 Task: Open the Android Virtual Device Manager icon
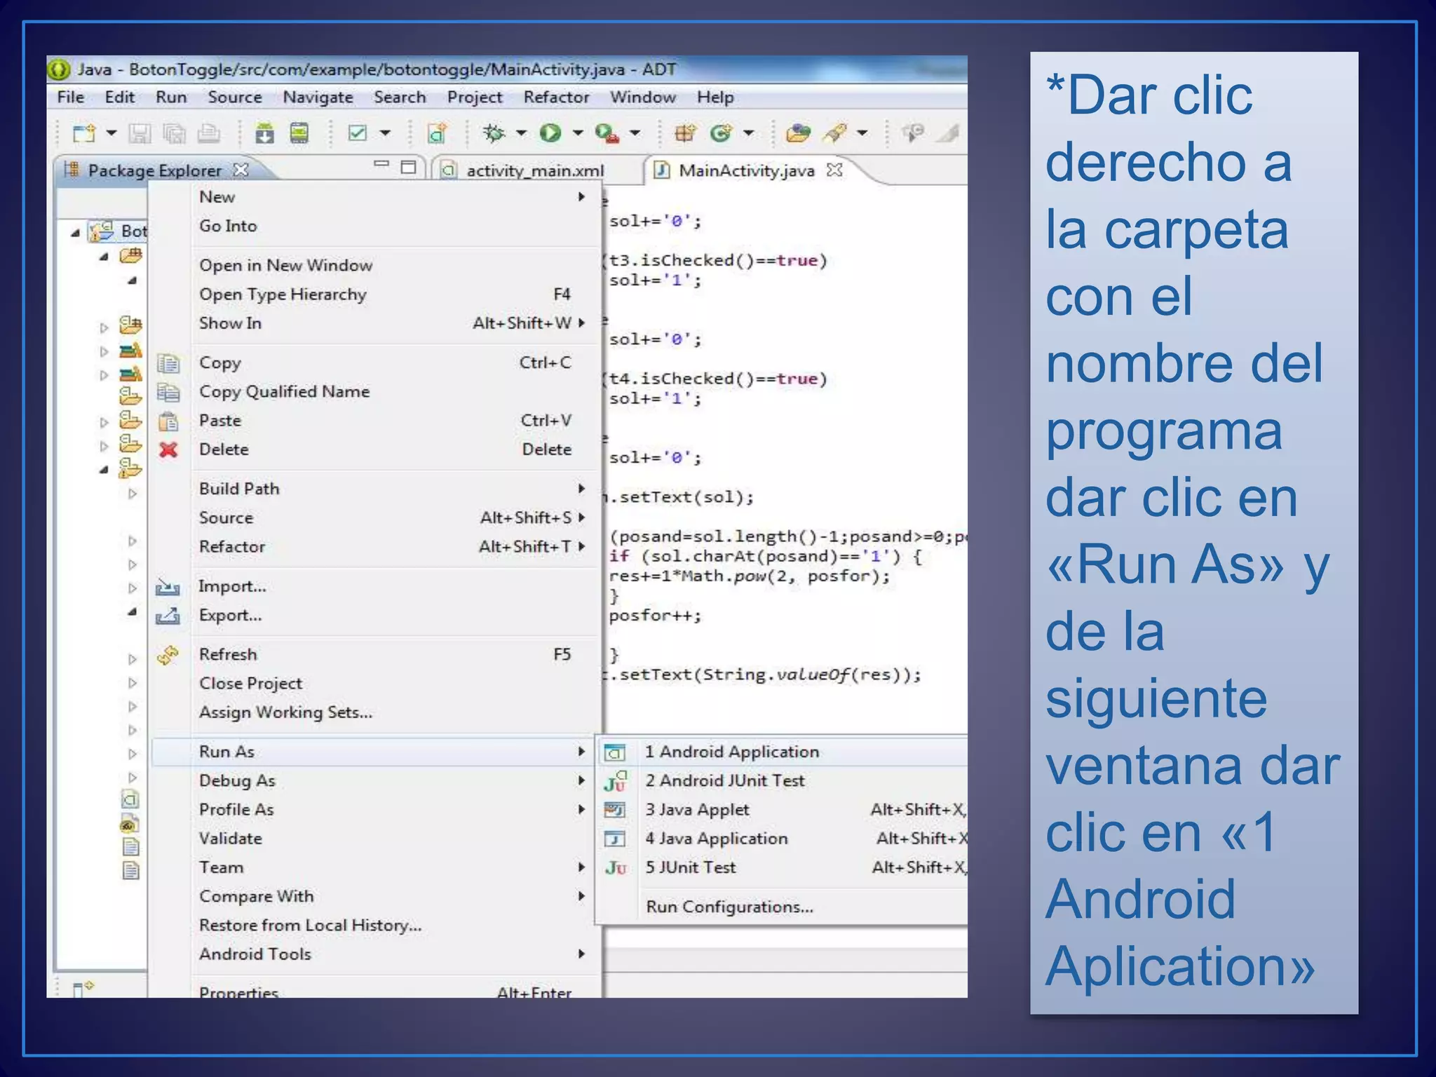pyautogui.click(x=299, y=133)
